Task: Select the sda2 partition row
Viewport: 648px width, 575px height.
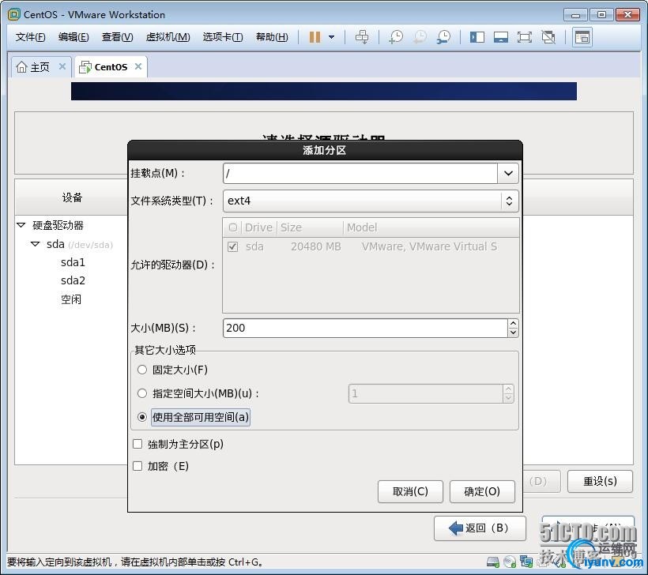Action: click(x=73, y=280)
